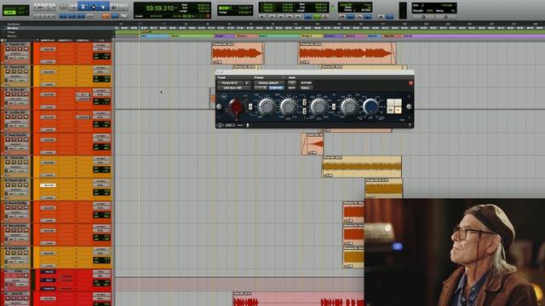Select the Markers ruler label
Screen dimensions: 545x306
tap(12, 36)
